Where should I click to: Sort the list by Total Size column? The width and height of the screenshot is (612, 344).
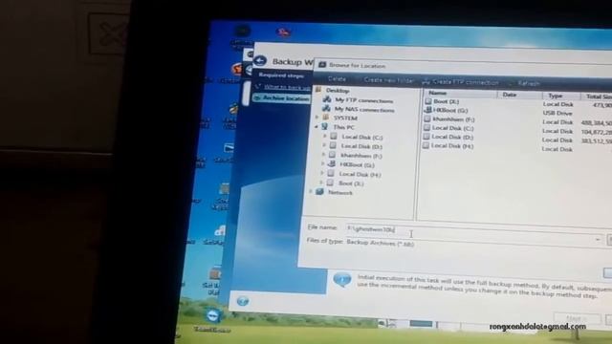click(597, 97)
